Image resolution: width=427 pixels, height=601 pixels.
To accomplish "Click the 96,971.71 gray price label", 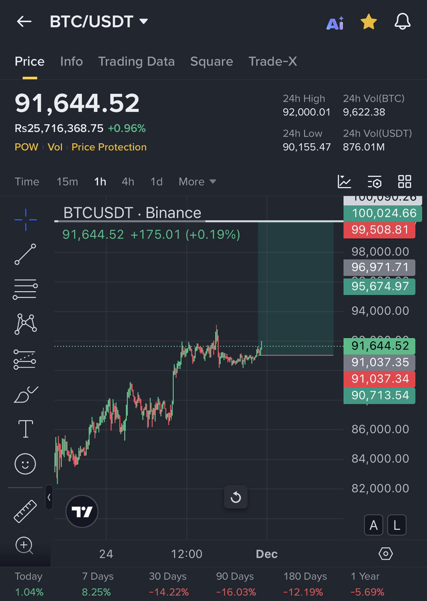I will (380, 268).
